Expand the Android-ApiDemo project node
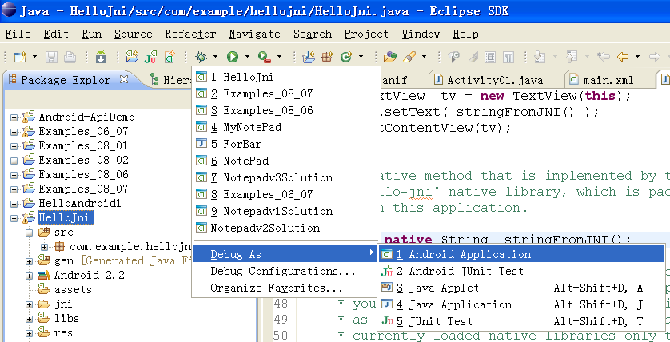This screenshot has height=342, width=670. (x=14, y=117)
